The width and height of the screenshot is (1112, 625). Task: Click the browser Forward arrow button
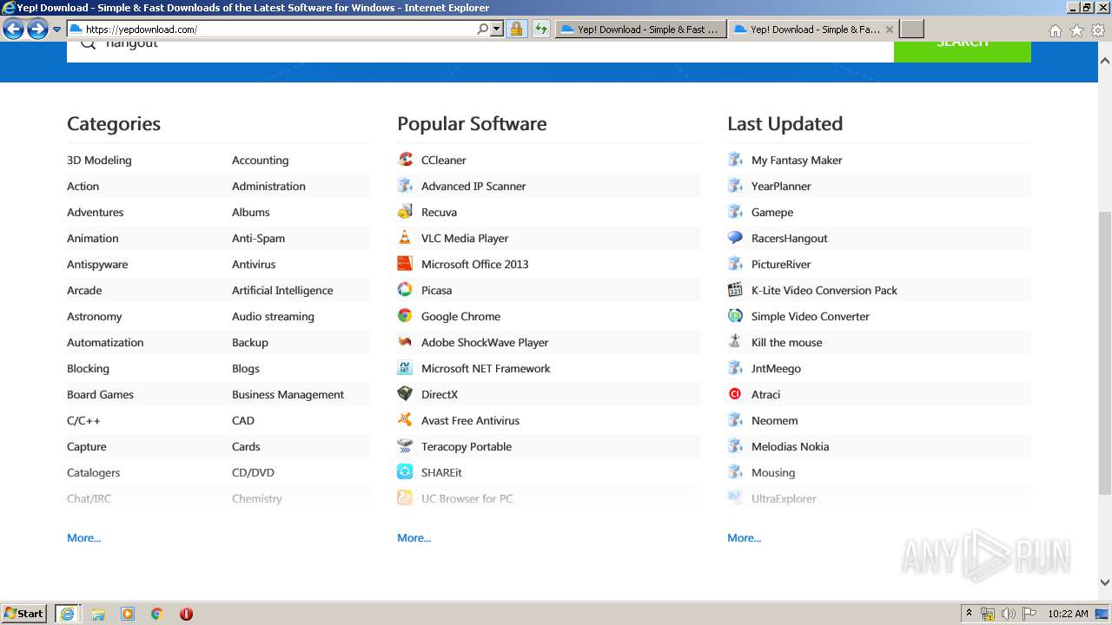pos(37,30)
